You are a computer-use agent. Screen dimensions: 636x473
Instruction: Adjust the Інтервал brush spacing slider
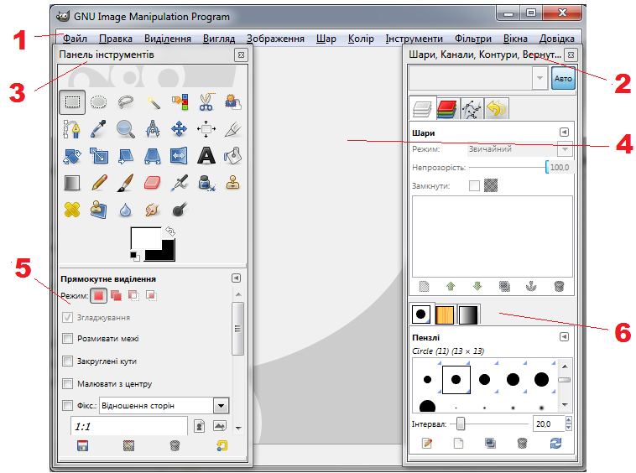pyautogui.click(x=490, y=424)
